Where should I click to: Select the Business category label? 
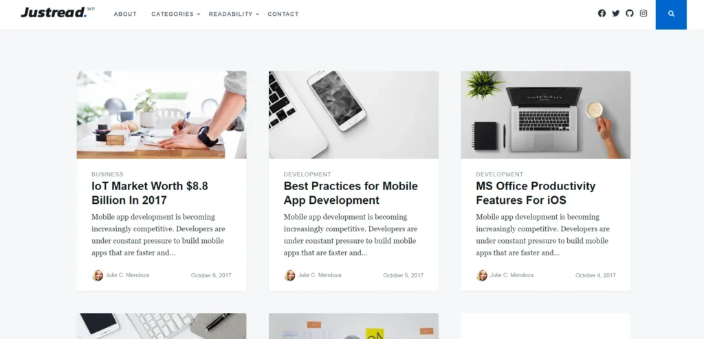point(107,174)
